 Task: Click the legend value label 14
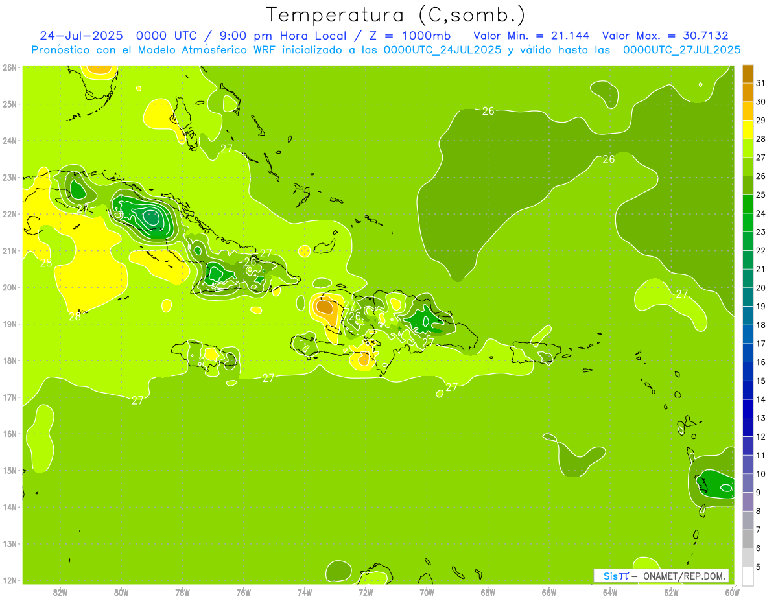tap(761, 399)
